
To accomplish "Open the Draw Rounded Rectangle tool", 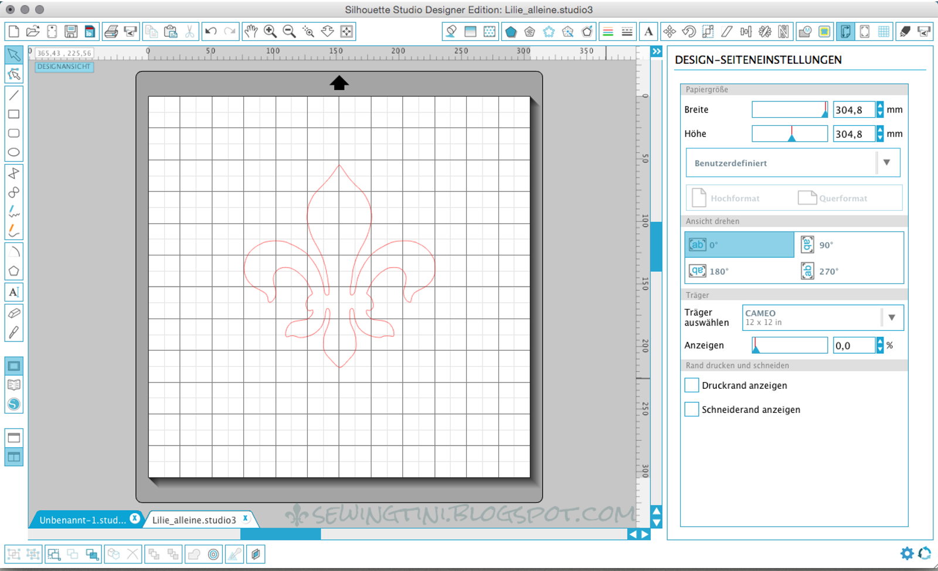I will click(14, 134).
